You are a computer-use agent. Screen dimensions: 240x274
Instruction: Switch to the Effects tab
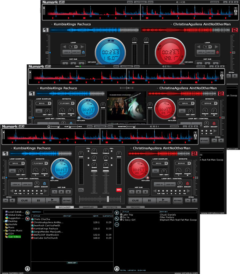(112, 207)
